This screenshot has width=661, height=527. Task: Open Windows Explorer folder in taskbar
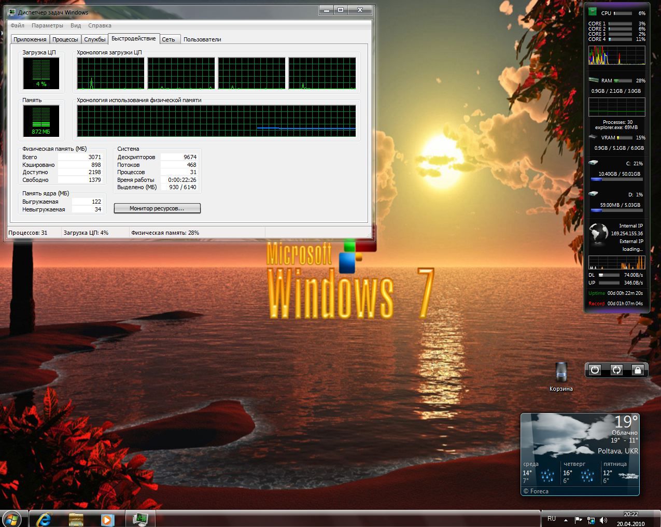(x=76, y=519)
